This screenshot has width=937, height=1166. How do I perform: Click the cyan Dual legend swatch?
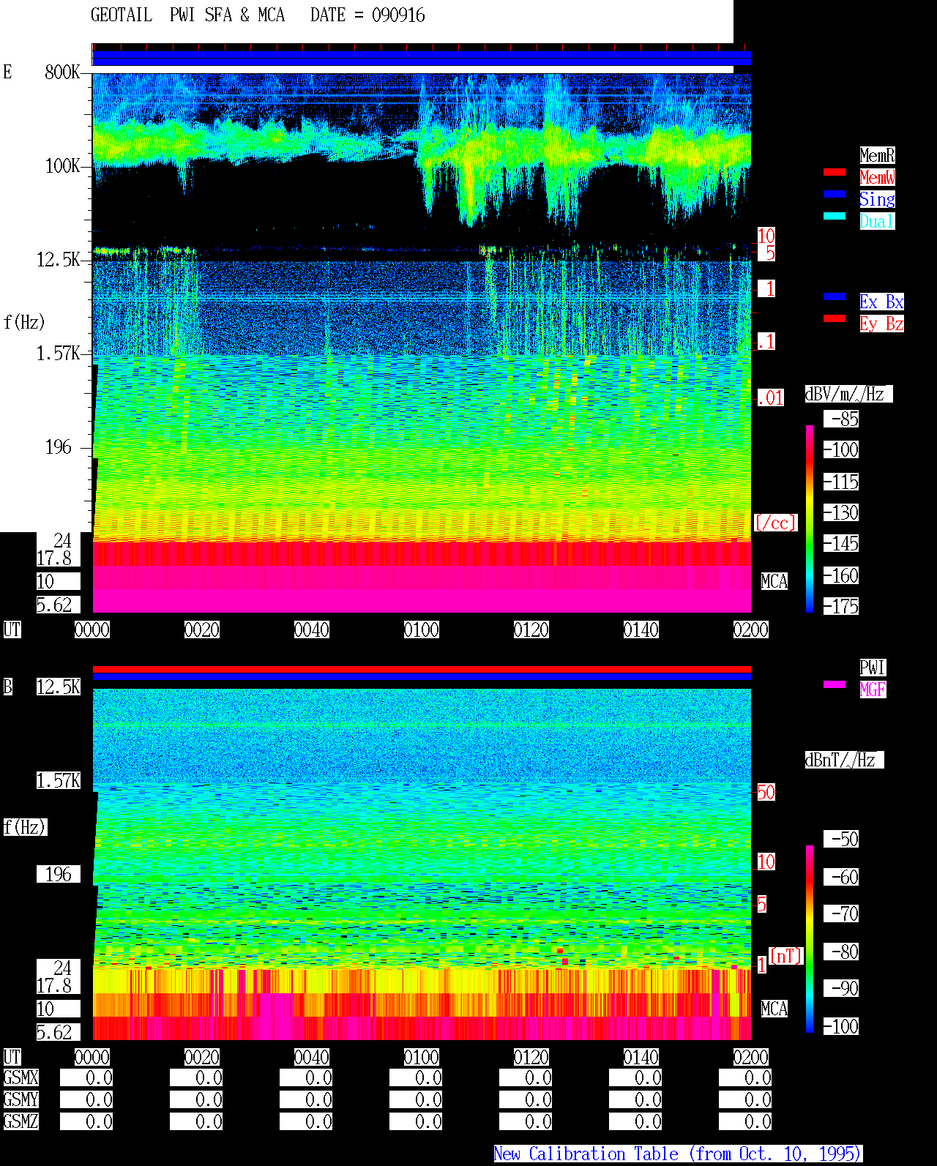(x=835, y=216)
